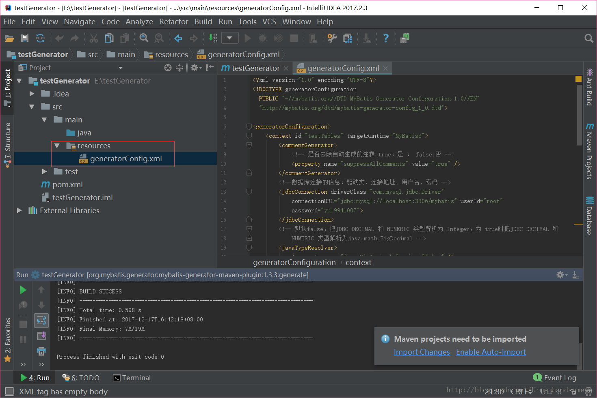Click the Copy toolbar icon
The height and width of the screenshot is (398, 597).
[109, 38]
